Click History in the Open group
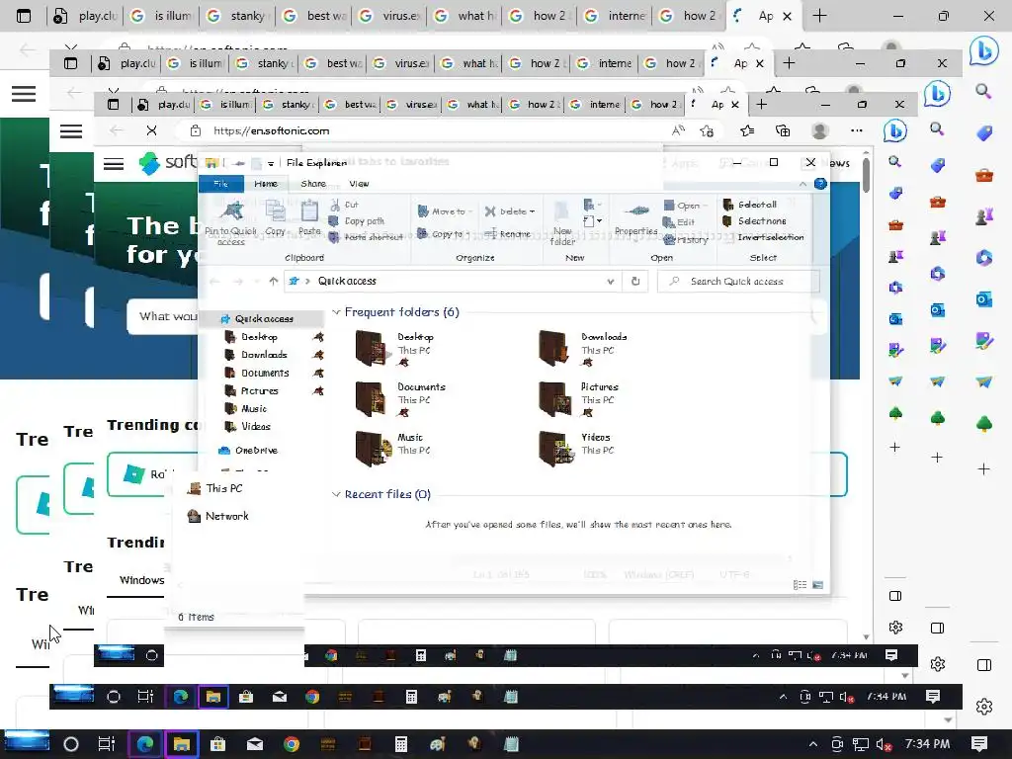1012x759 pixels. (686, 239)
